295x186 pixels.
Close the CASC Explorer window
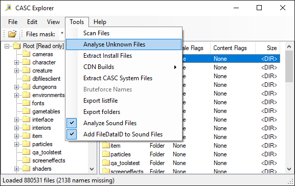(x=283, y=8)
